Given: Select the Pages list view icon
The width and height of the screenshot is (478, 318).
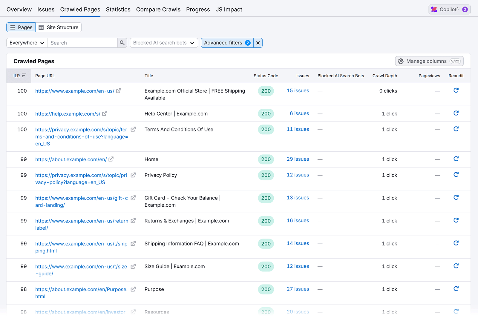Looking at the screenshot, I should coord(12,27).
